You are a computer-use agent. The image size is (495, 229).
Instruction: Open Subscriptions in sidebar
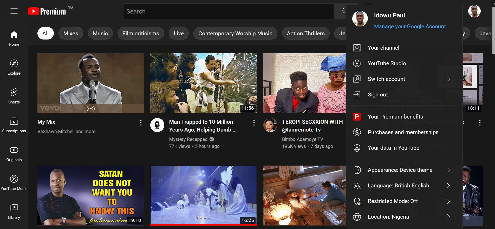(14, 125)
